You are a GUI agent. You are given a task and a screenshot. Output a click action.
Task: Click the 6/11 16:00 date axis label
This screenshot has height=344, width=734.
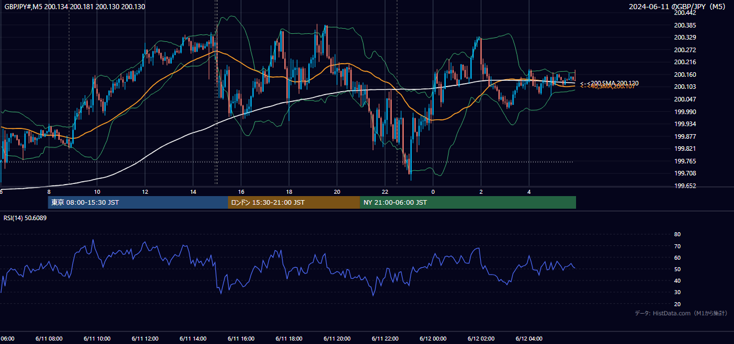tap(241, 339)
